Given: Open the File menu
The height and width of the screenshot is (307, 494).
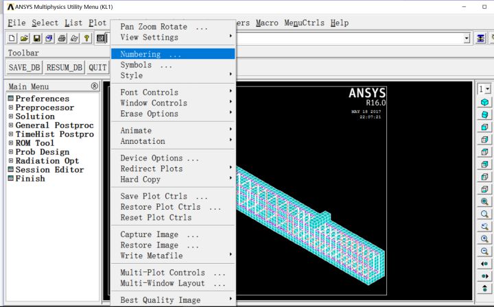Looking at the screenshot, I should (16, 23).
